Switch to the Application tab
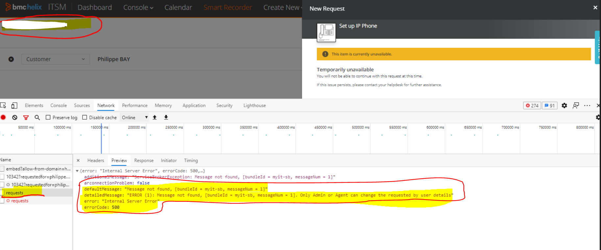This screenshot has width=601, height=250. coord(194,106)
